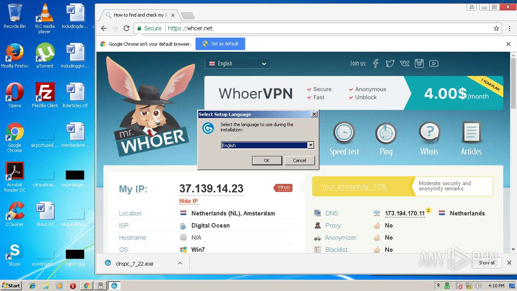Open the Facebook social icon
Image resolution: width=517 pixels, height=291 pixels.
tap(376, 63)
